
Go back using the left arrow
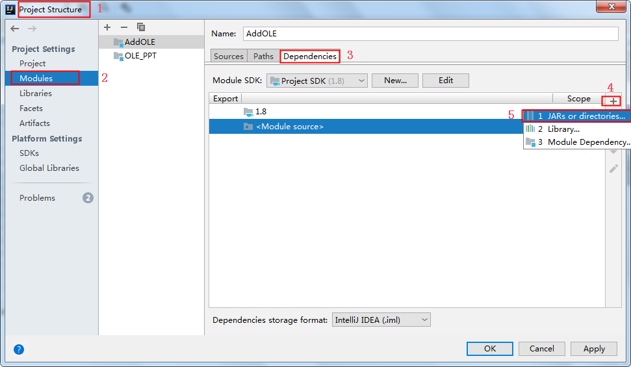pos(15,29)
